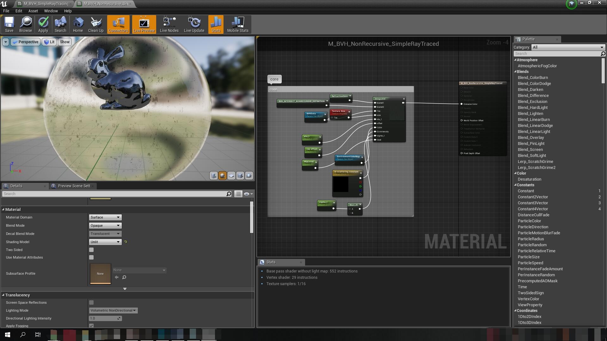Select the sphere preview mesh shape
The image size is (607, 341).
[x=223, y=176]
